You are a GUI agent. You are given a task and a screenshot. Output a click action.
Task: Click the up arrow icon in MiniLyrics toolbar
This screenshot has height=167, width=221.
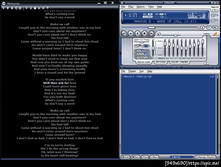tap(8, 8)
